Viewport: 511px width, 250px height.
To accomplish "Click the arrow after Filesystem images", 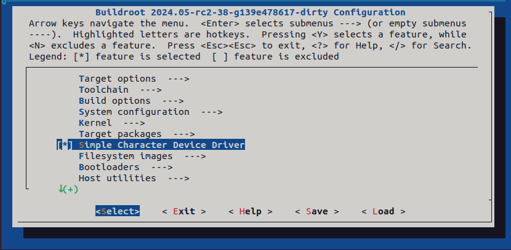I will click(x=195, y=156).
